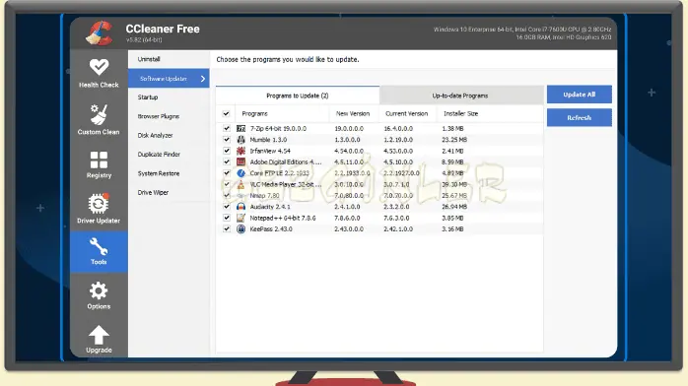Uncheck the IrfanView 4.54 checkbox
688x386 pixels.
point(227,151)
